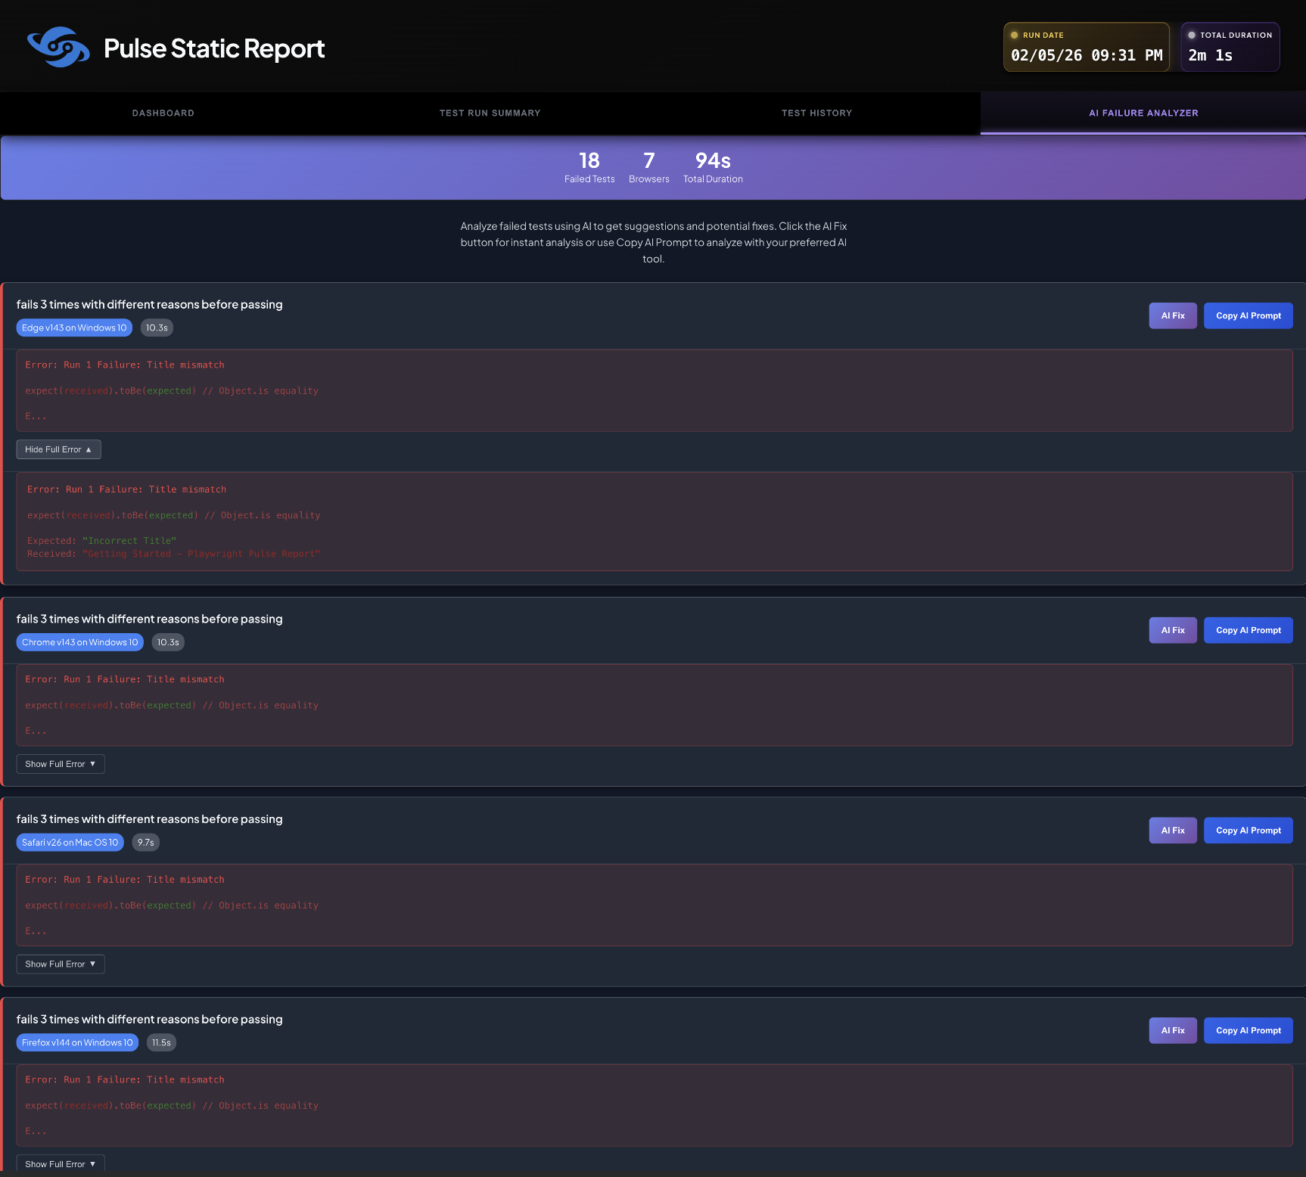
Task: Copy AI Prompt for the Edge test
Action: [x=1248, y=316]
